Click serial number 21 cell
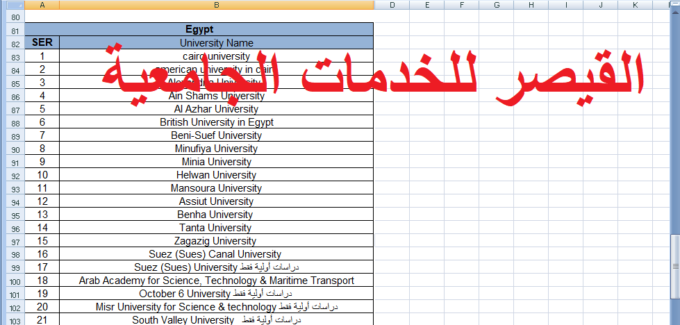The height and width of the screenshot is (325, 680). (42, 320)
